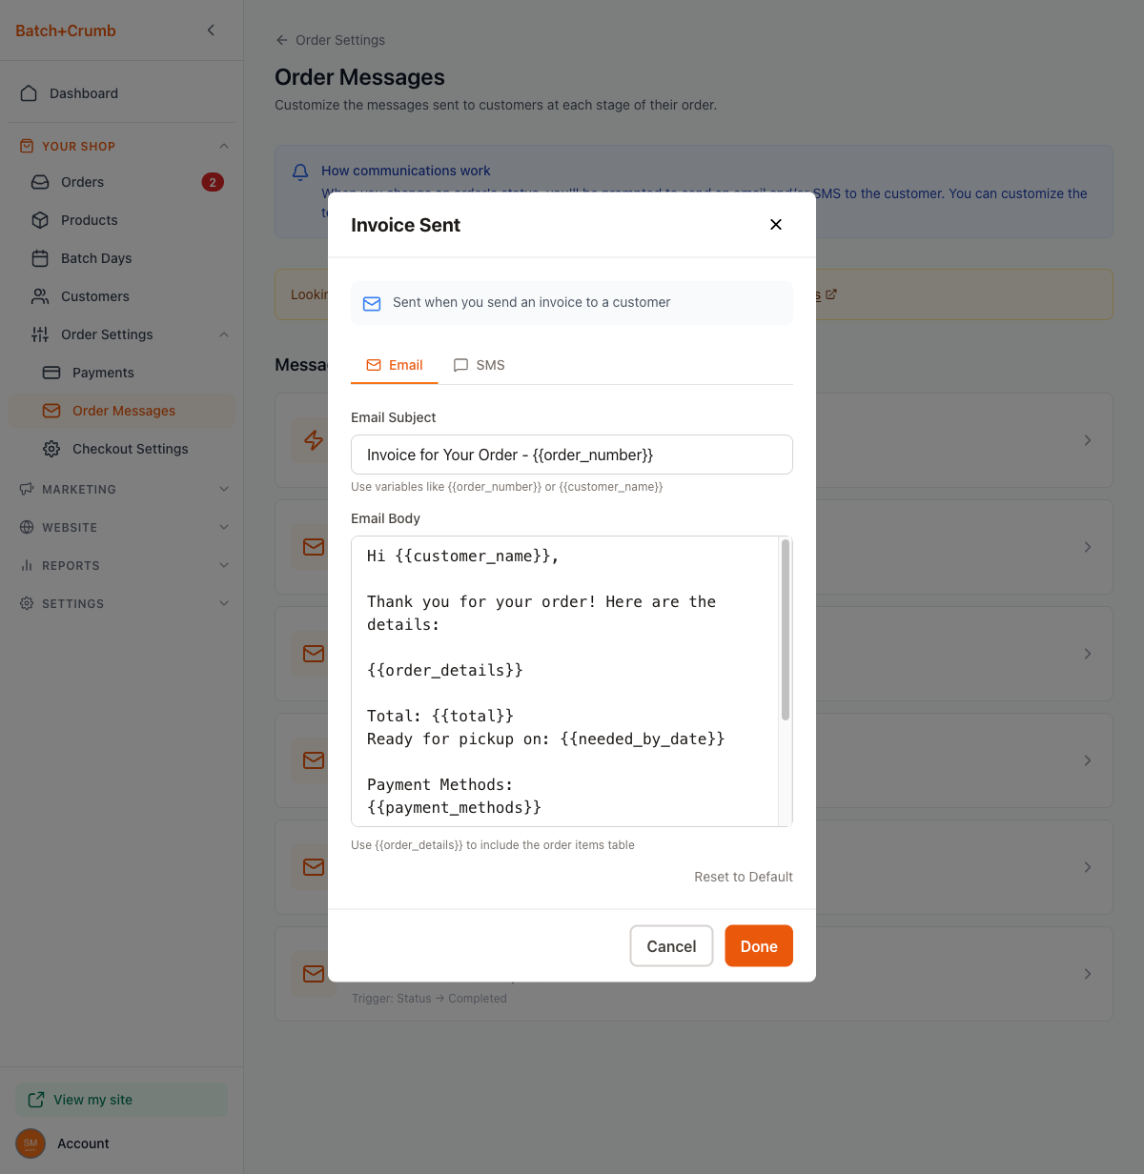1144x1174 pixels.
Task: Click Reset to Default
Action: (743, 877)
